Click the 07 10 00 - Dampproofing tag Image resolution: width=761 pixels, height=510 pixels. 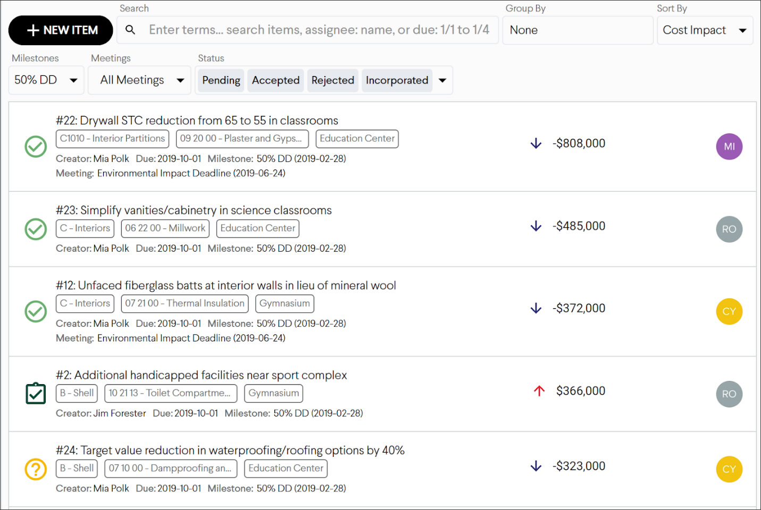[x=171, y=469]
